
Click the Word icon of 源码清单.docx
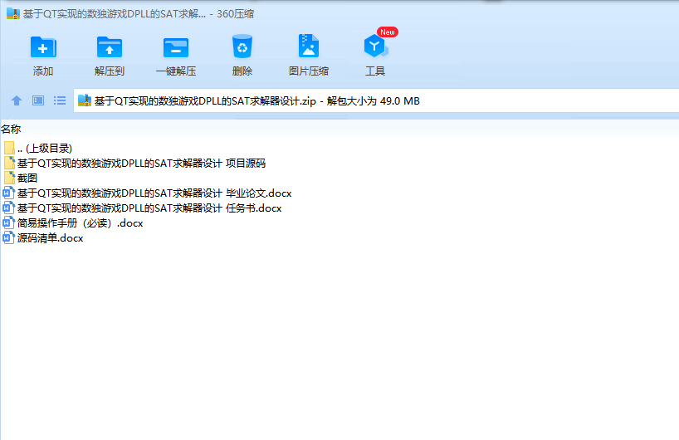pos(8,237)
